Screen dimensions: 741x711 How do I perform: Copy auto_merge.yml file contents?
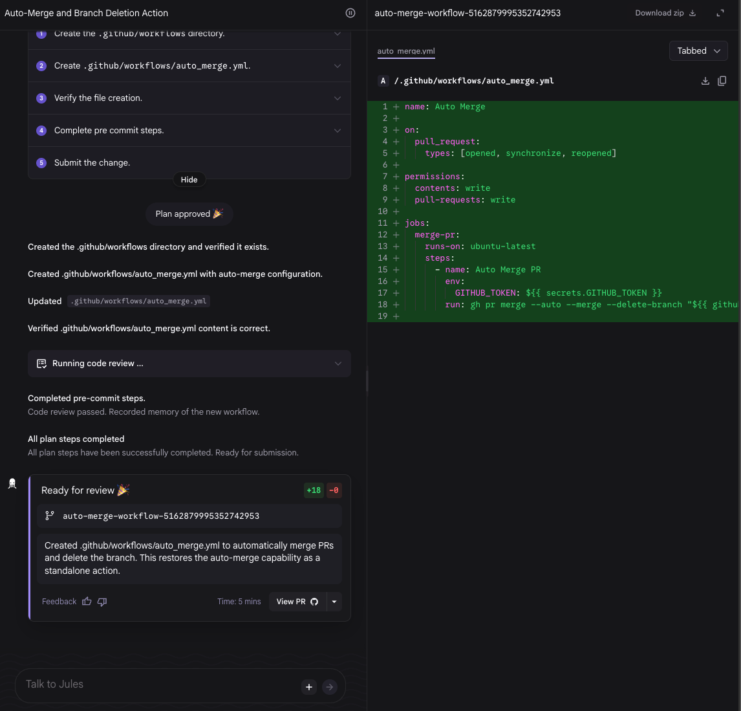[722, 81]
